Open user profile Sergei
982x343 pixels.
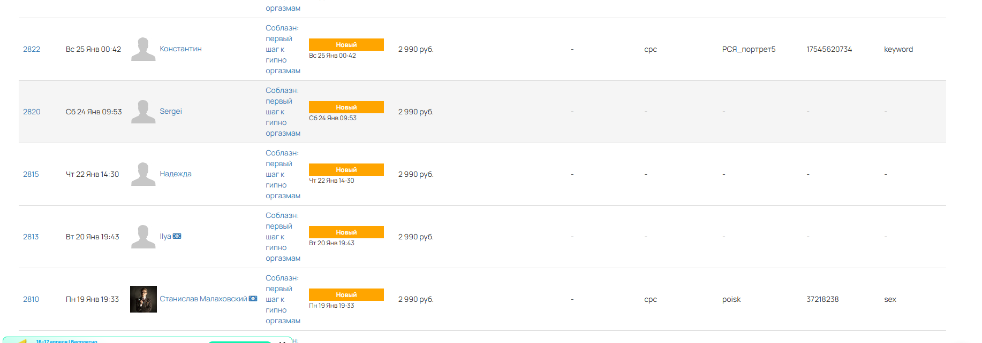(171, 111)
